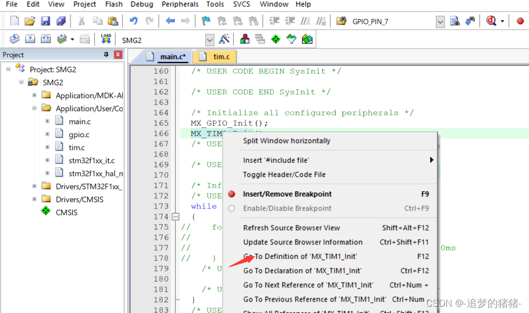Expand the main.c tree entry
This screenshot has height=313, width=529.
click(47, 121)
